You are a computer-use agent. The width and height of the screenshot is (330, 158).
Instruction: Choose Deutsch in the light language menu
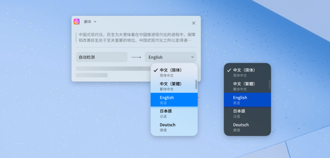click(x=174, y=127)
